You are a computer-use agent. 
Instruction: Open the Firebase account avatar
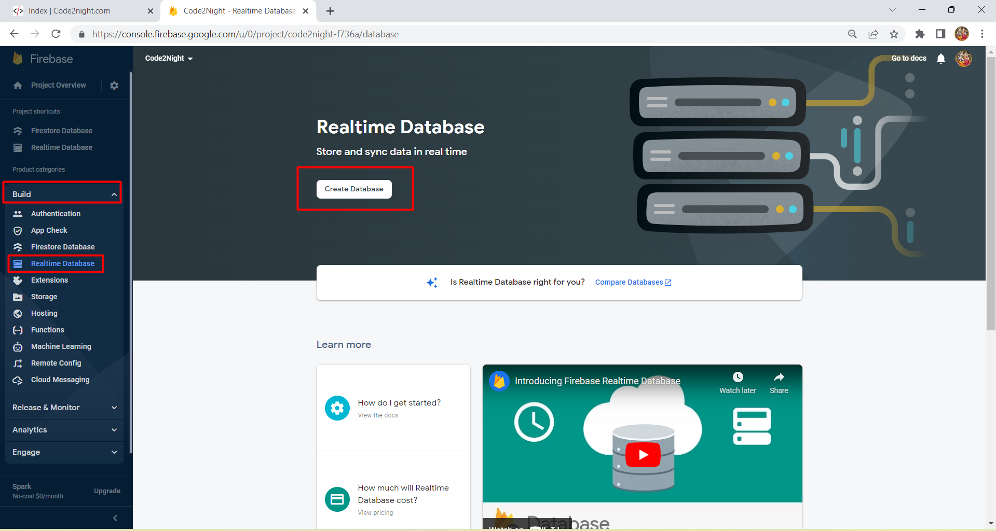[964, 59]
